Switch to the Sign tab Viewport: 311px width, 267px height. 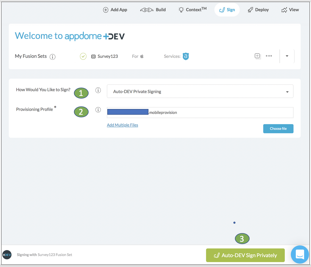pyautogui.click(x=227, y=10)
